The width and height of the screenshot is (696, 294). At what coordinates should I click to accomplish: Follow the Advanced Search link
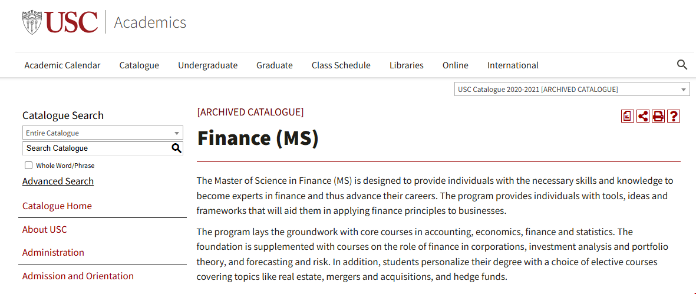click(58, 181)
